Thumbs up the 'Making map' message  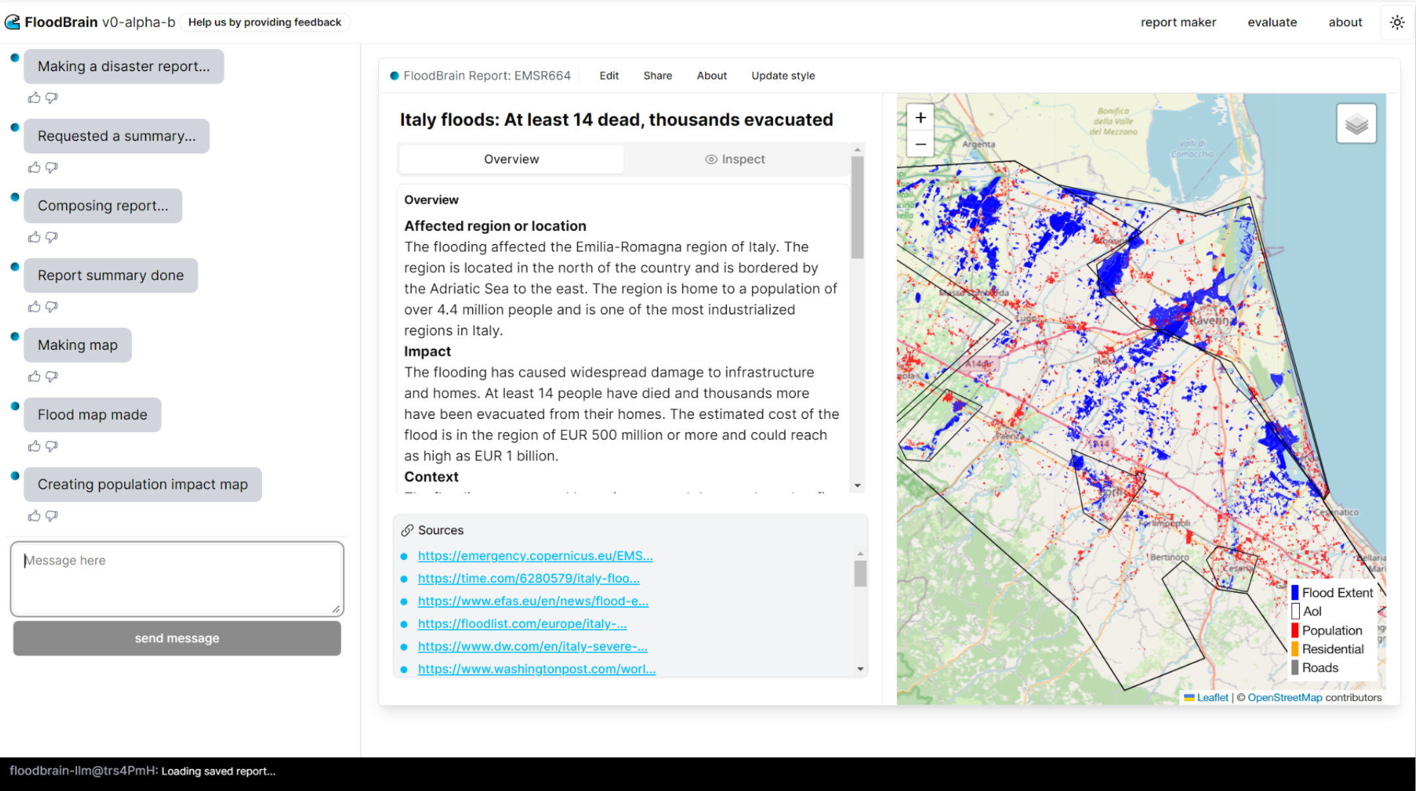pos(34,377)
